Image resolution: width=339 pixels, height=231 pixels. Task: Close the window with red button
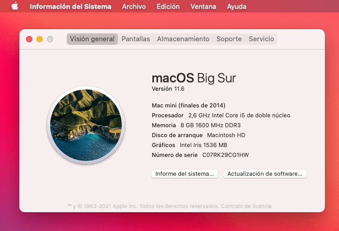click(29, 39)
